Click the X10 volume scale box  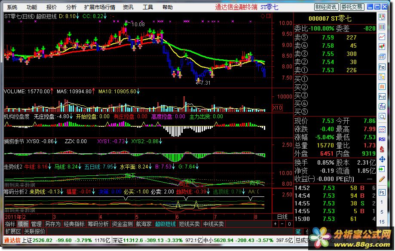coord(277,108)
